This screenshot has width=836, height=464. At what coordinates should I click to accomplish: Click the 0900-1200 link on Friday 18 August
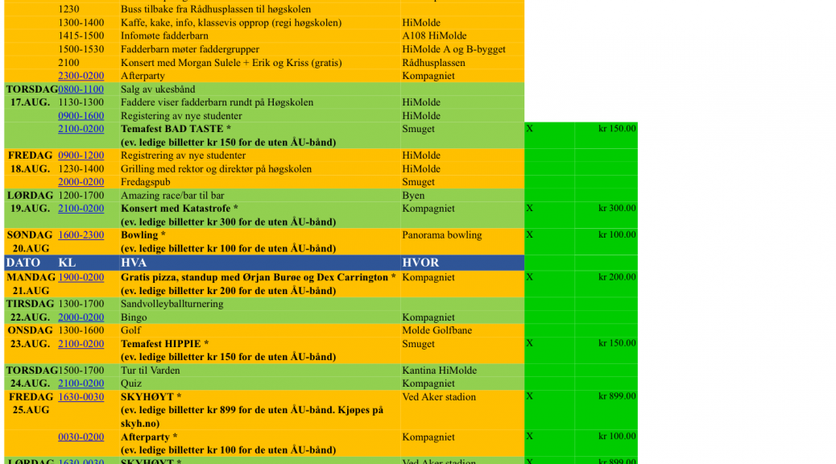point(81,155)
